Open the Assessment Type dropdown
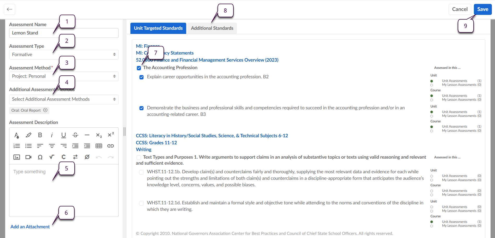Screen dimensions: 495x238 coord(64,55)
